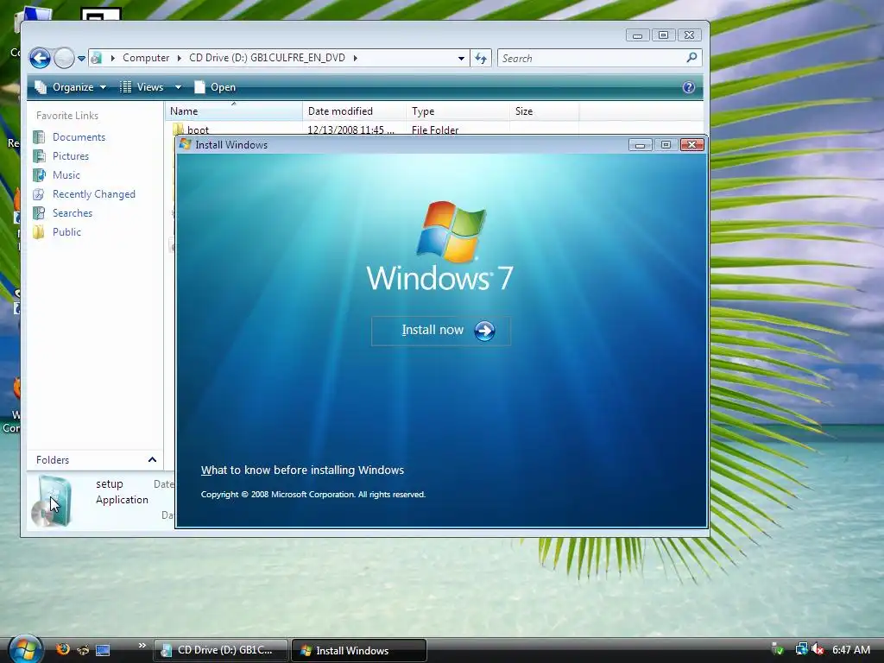The height and width of the screenshot is (663, 884).
Task: Open recent pages dropdown beside nav arrows
Action: tap(82, 58)
